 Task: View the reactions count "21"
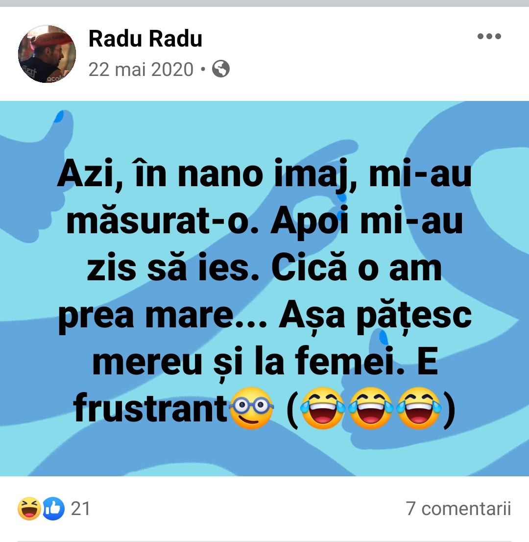pos(80,509)
